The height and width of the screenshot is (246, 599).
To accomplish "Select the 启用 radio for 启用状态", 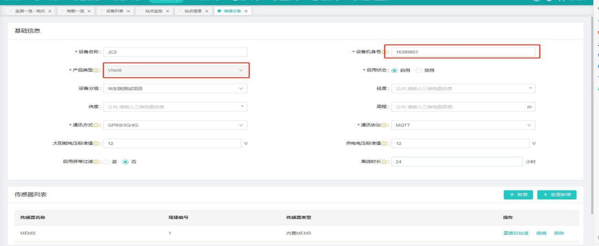I will coord(395,71).
